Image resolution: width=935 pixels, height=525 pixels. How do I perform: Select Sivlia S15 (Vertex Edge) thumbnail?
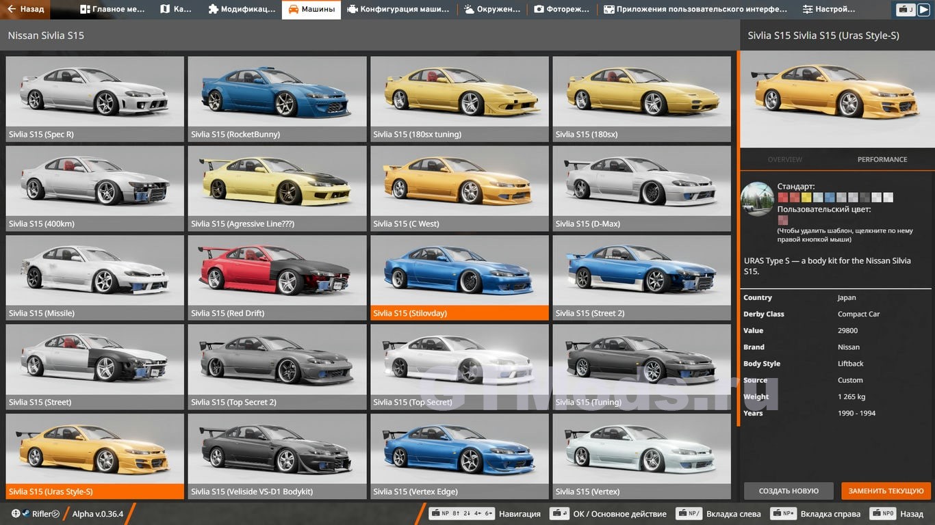click(x=459, y=456)
